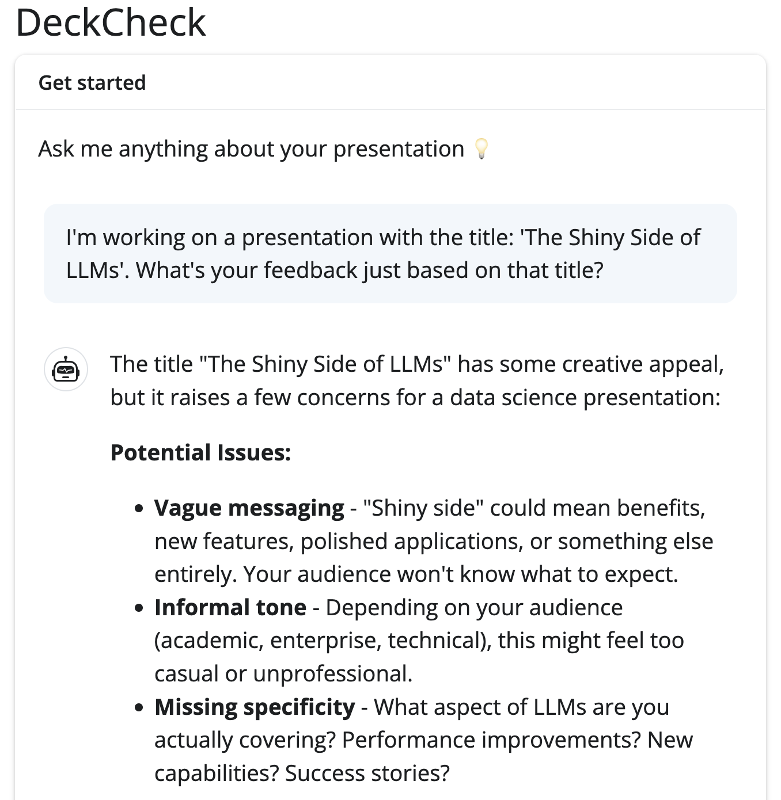Viewport: 781px width, 800px height.
Task: Click the 'Ask me anything about your presentation' text
Action: 251,149
